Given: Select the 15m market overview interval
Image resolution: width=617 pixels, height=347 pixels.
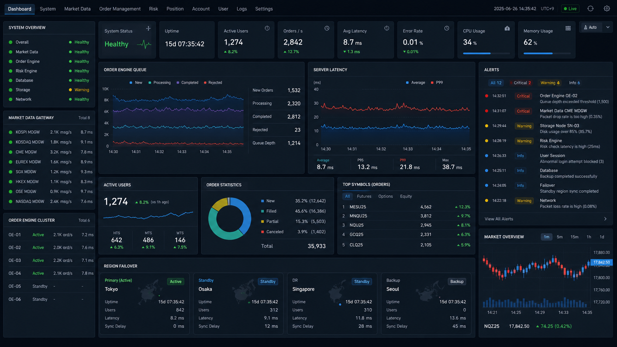Looking at the screenshot, I should (574, 237).
